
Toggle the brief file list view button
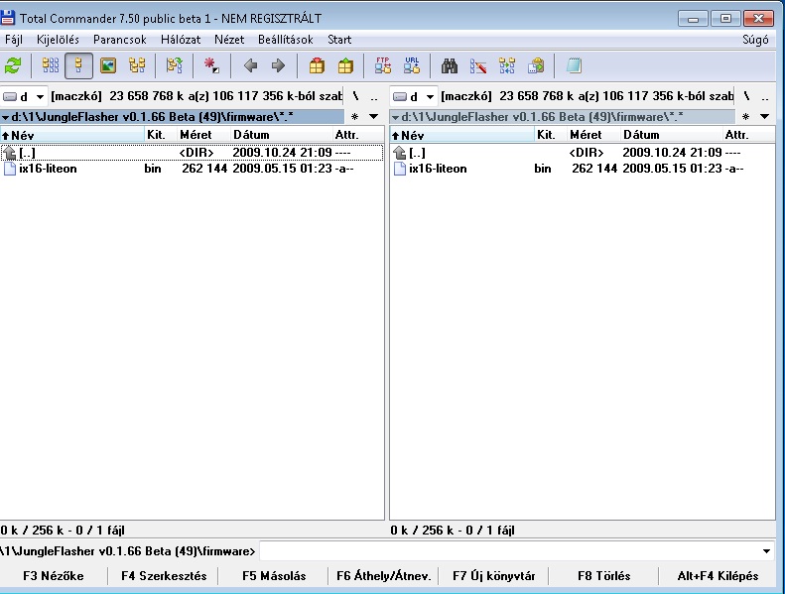pyautogui.click(x=51, y=66)
